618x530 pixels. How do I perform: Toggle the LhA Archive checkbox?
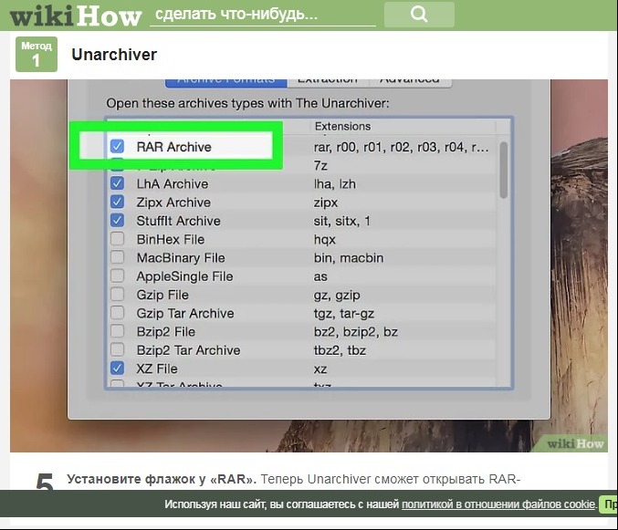click(x=117, y=183)
